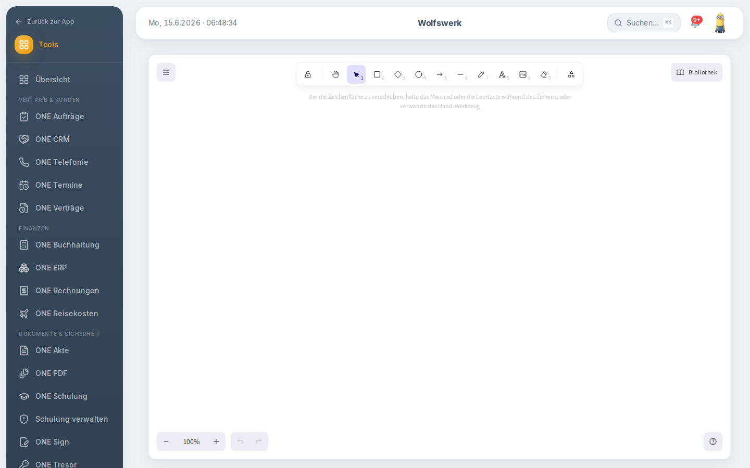The height and width of the screenshot is (468, 750).
Task: Open ONE Verträge in the sidebar
Action: click(65, 208)
